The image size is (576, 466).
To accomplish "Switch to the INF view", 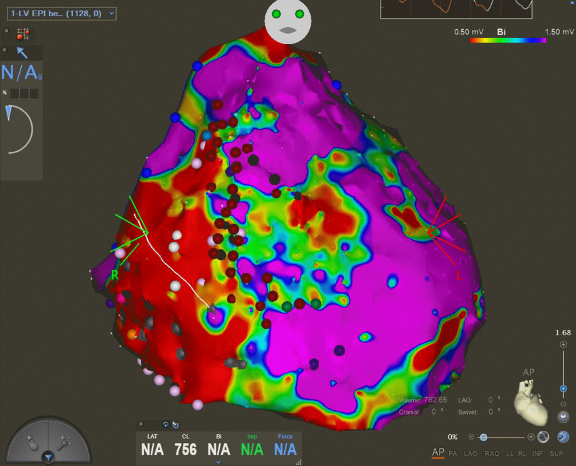I will click(x=537, y=454).
